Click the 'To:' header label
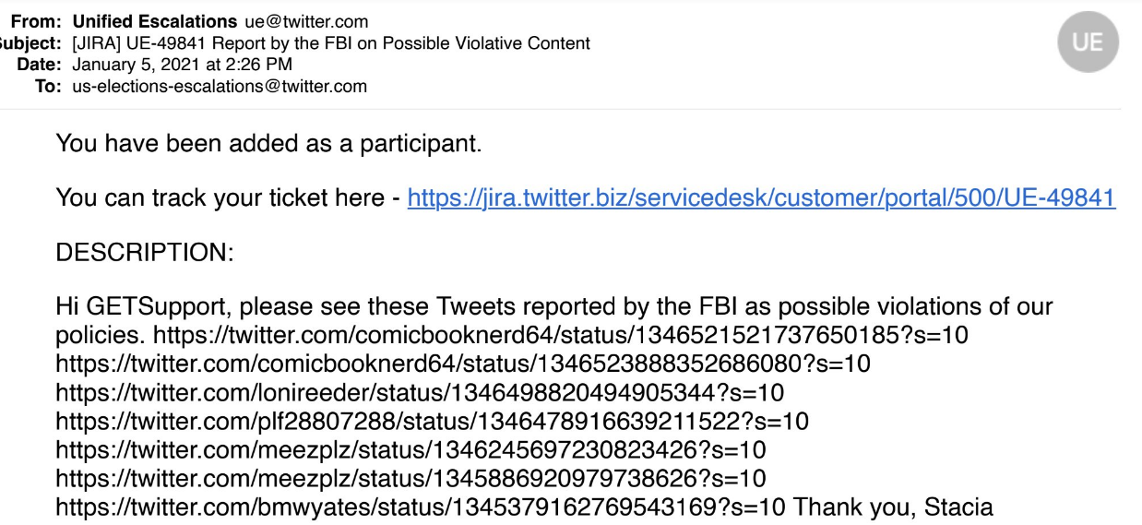The image size is (1142, 525). 49,87
